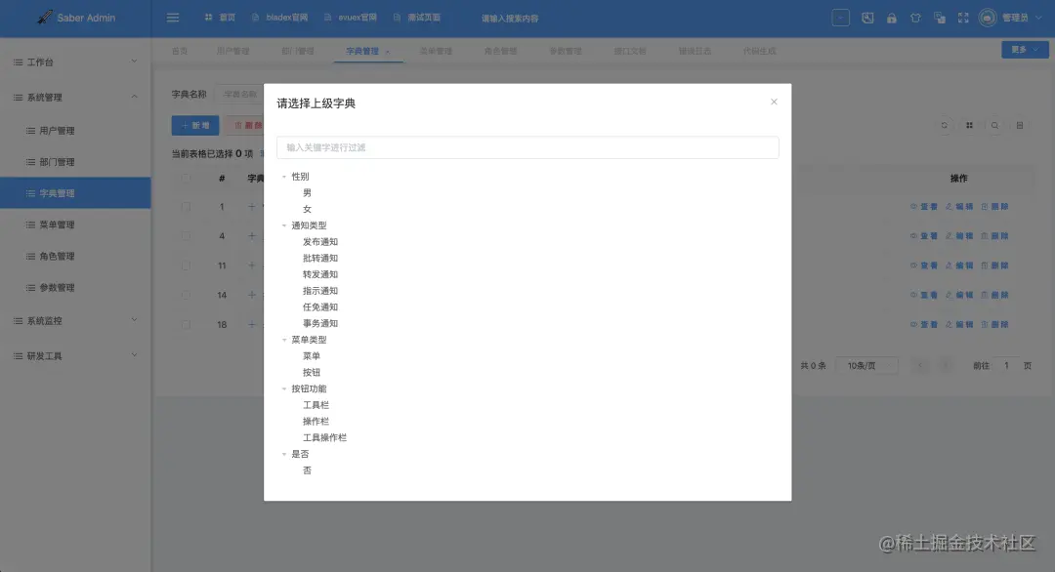1055x572 pixels.
Task: Open column settings via the grid icon
Action: point(969,125)
